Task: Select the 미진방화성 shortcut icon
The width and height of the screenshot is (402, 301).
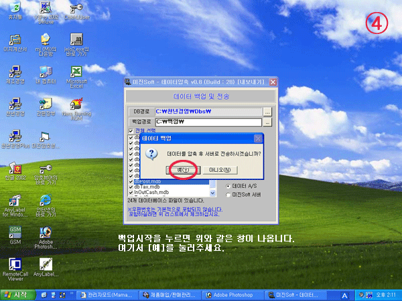Action: [46, 139]
